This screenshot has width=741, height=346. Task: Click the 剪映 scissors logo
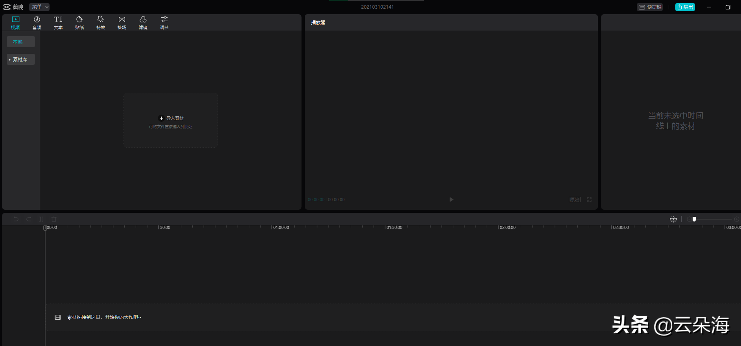click(13, 7)
